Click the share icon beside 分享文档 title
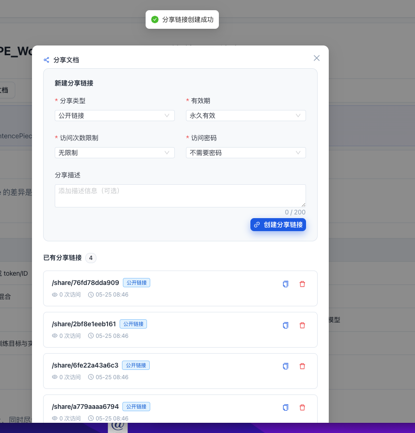Viewport: 415px width, 433px height. [x=46, y=60]
